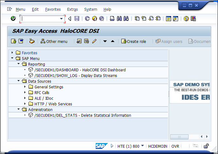
Task: Click the Other menu button
Action: [x=54, y=41]
